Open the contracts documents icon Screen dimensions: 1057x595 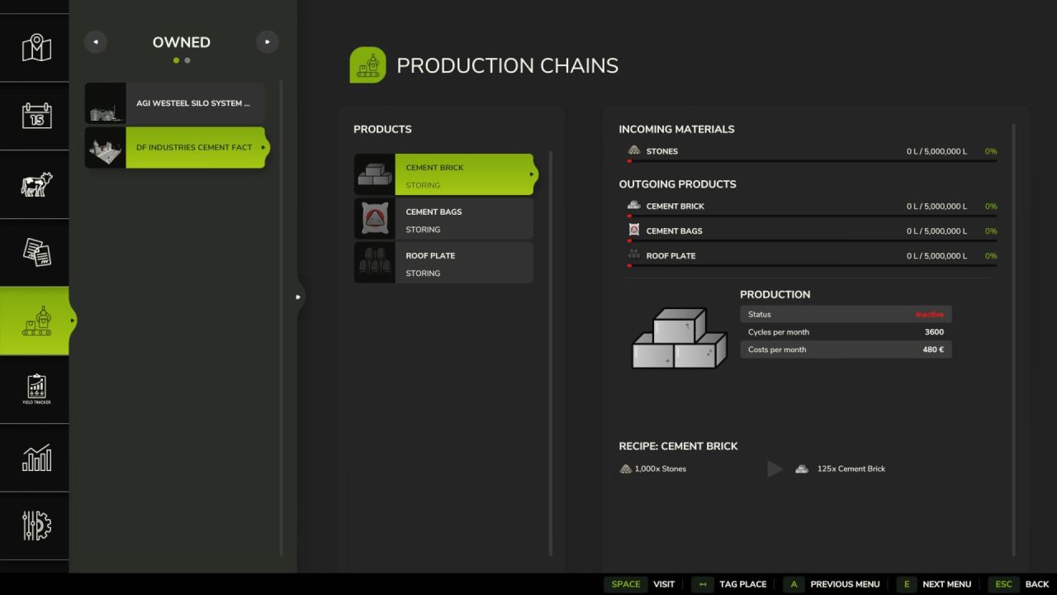[x=36, y=252]
